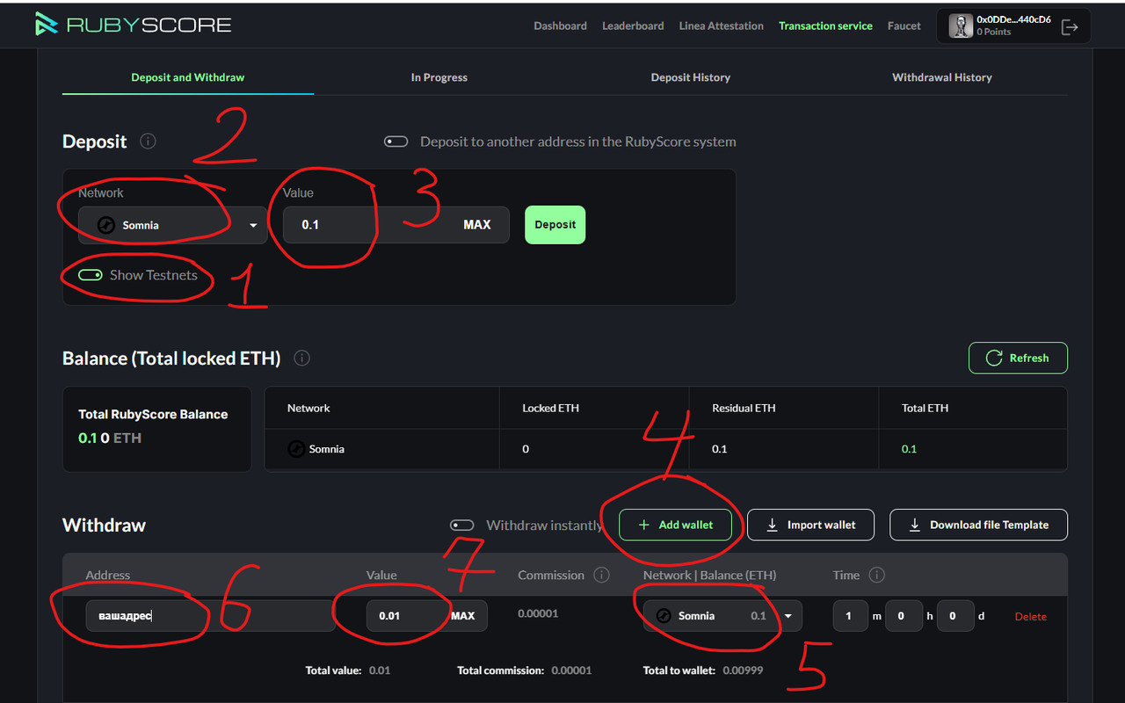Click MAX in the Withdraw row

click(463, 616)
